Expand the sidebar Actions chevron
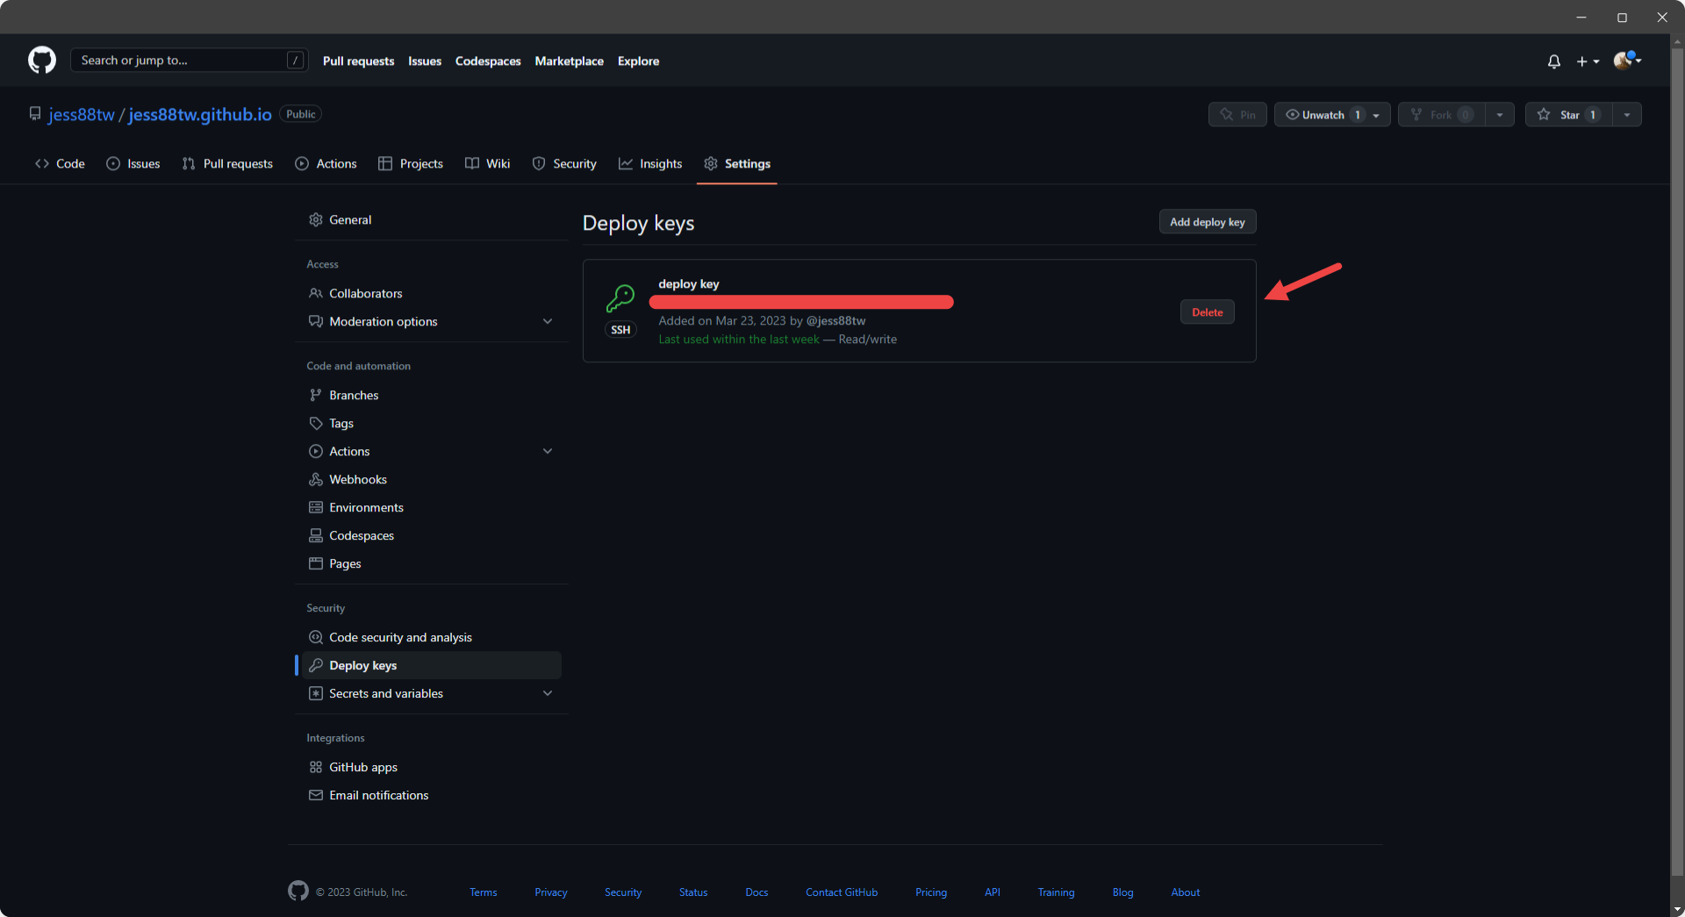The height and width of the screenshot is (917, 1685). point(548,452)
